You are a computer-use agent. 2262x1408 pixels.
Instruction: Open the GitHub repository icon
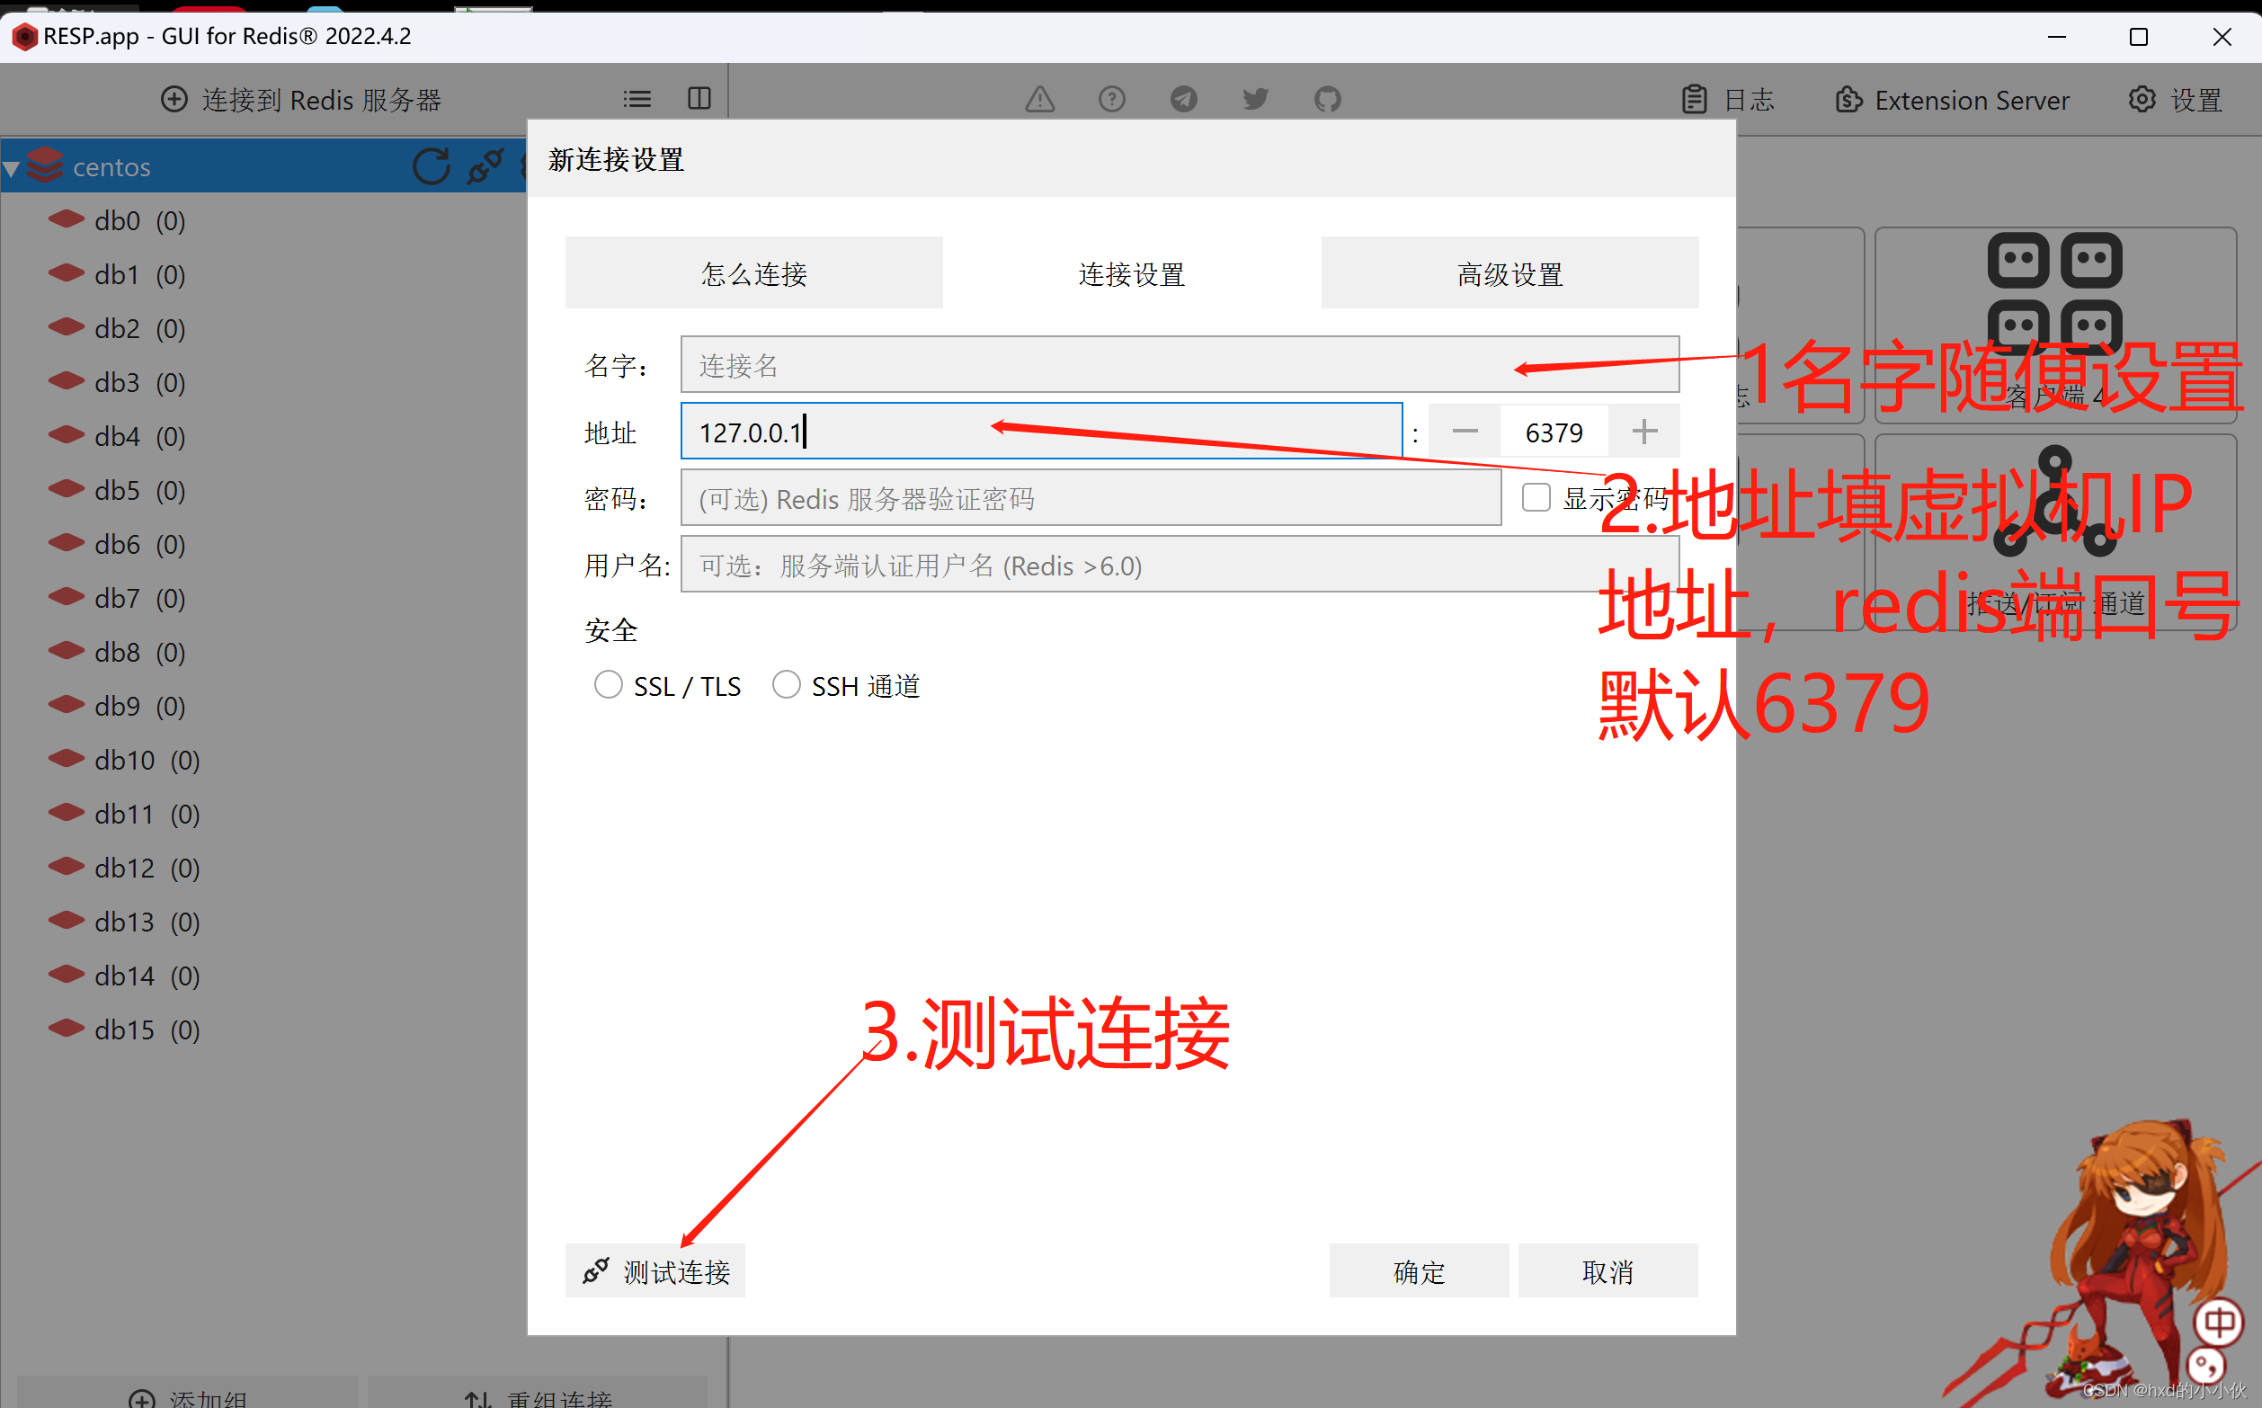[1326, 99]
